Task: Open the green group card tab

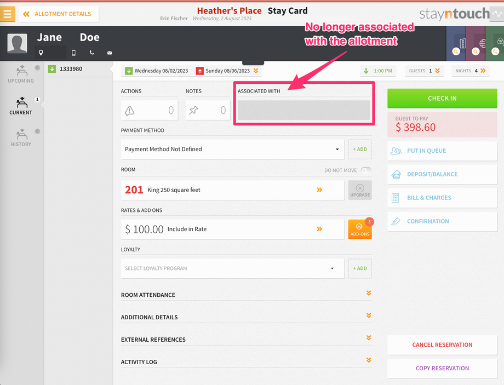Action: (495, 43)
